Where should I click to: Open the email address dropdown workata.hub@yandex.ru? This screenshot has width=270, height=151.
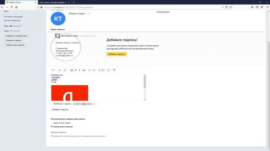[x=84, y=104]
